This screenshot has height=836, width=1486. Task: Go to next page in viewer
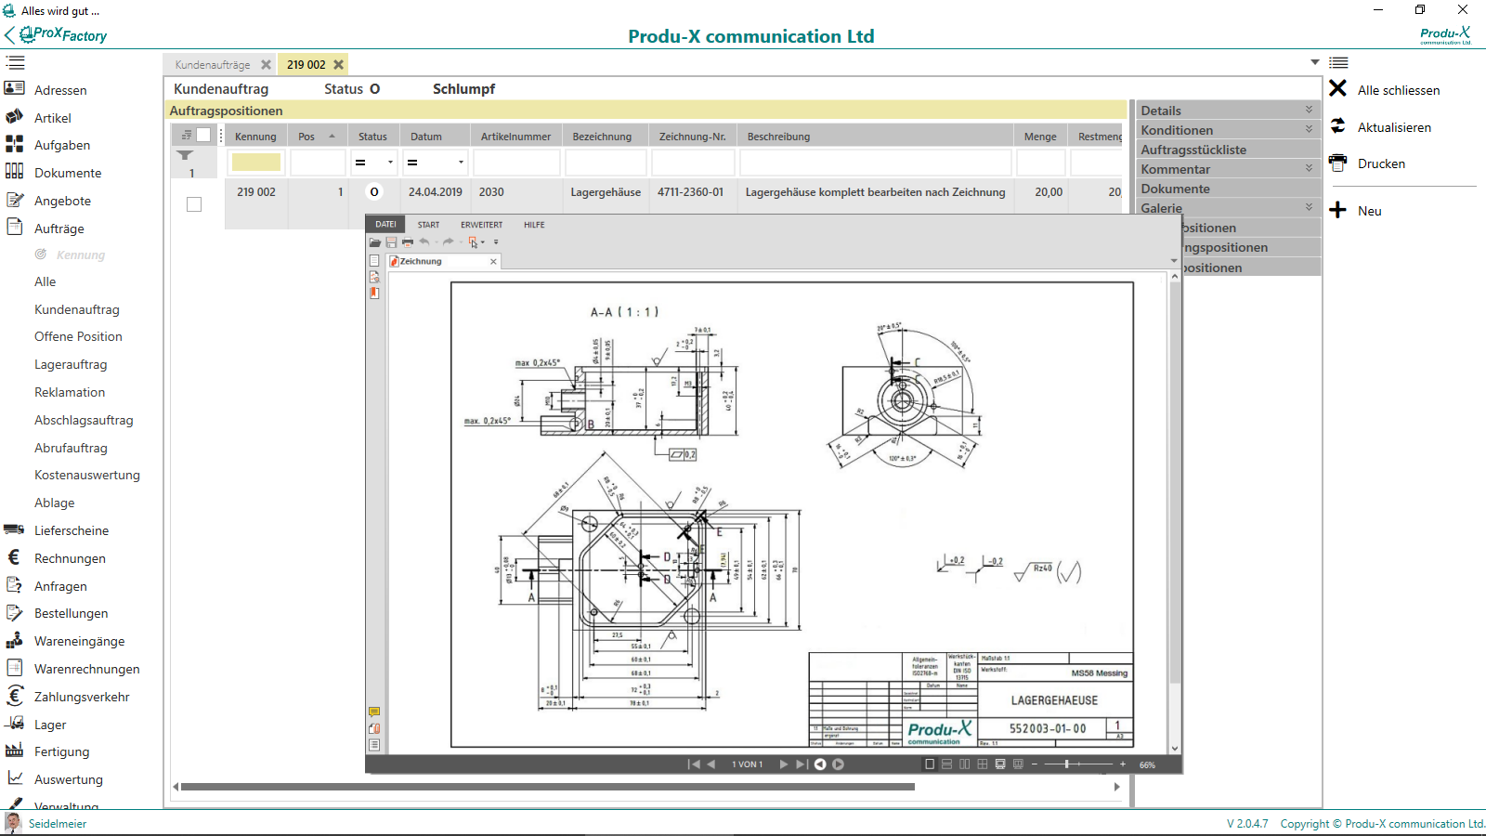point(783,764)
